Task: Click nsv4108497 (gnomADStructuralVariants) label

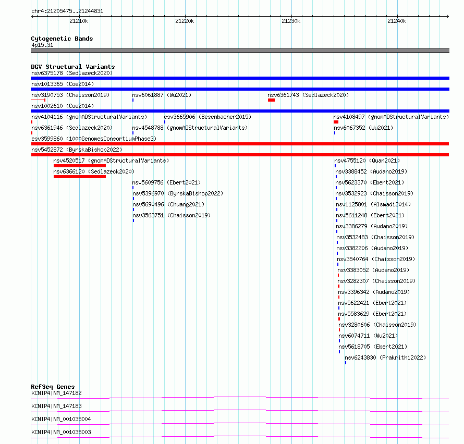Action: pyautogui.click(x=391, y=117)
